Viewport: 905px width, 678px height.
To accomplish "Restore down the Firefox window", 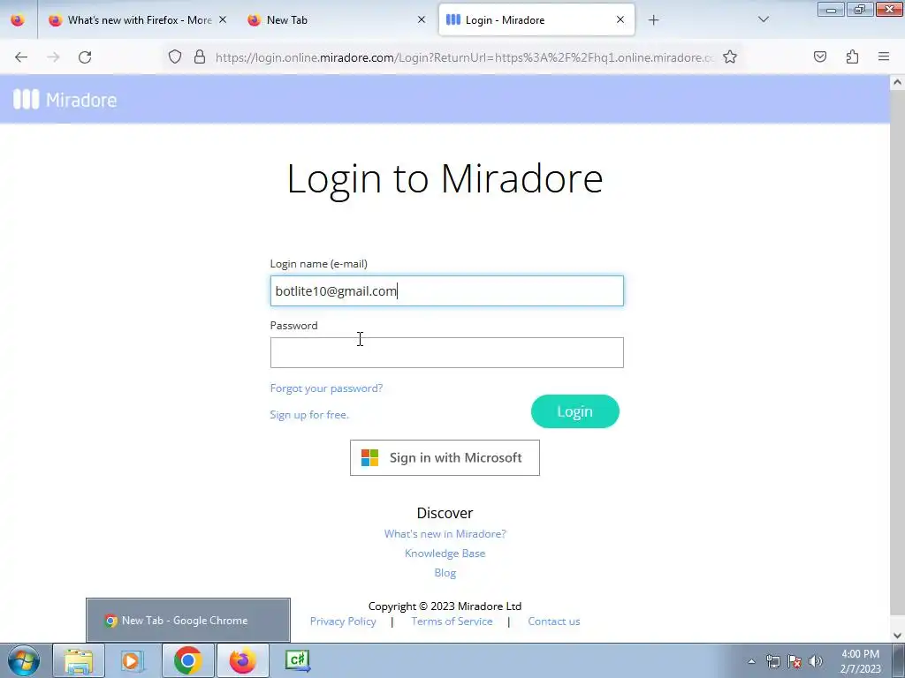I will [x=860, y=10].
